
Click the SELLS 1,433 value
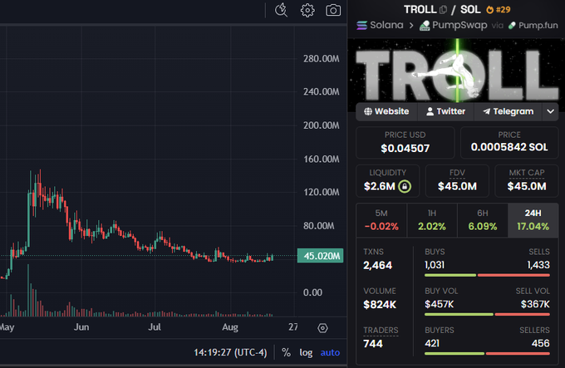pyautogui.click(x=538, y=265)
